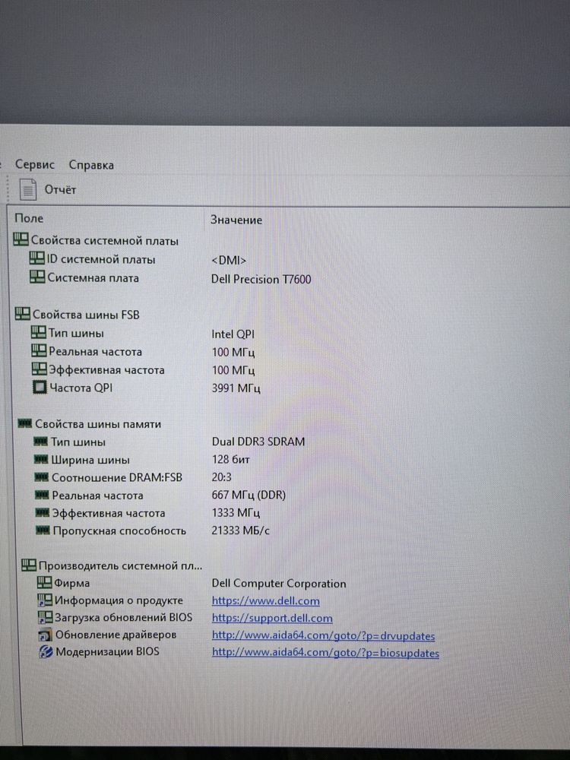
Task: Open the Сервис menu
Action: click(35, 164)
